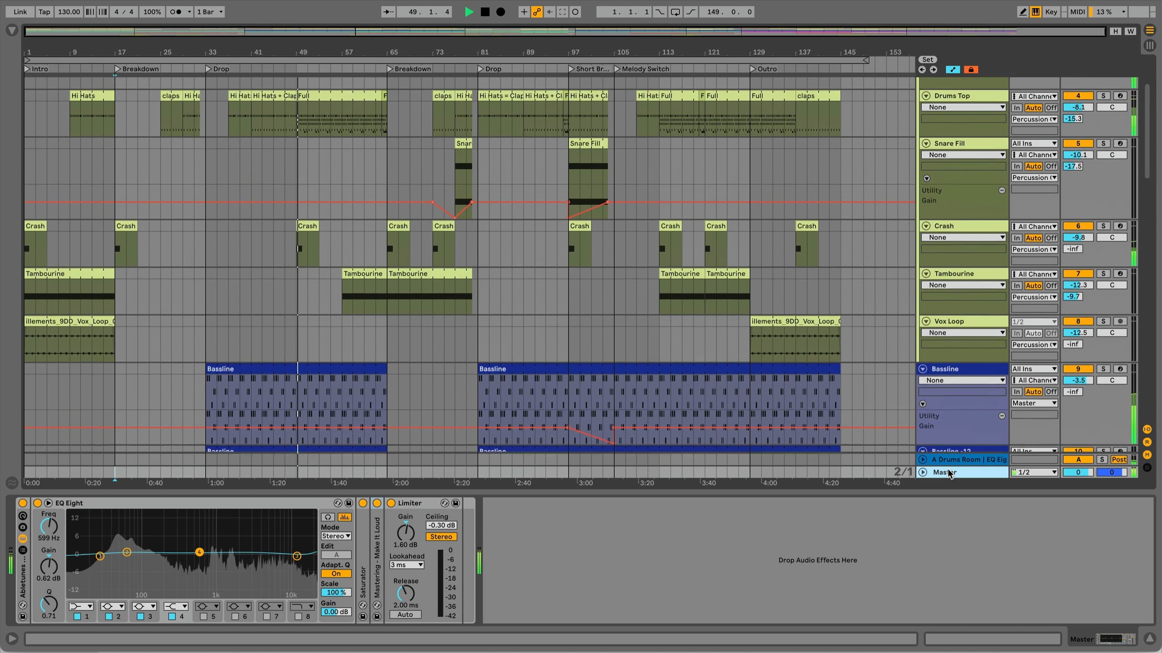Viewport: 1162px width, 653px height.
Task: Click the Drop arrangement locator
Action: click(221, 68)
